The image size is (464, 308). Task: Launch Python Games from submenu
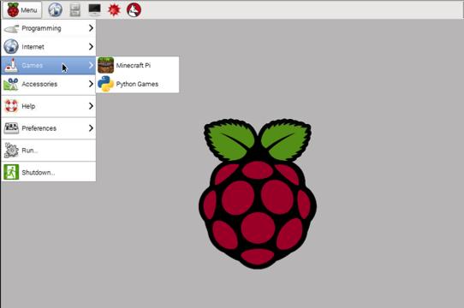[138, 84]
